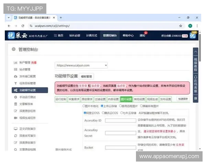Choose 阿里云OSS storage radio
Viewport: 206px width, 165px height.
point(85,113)
